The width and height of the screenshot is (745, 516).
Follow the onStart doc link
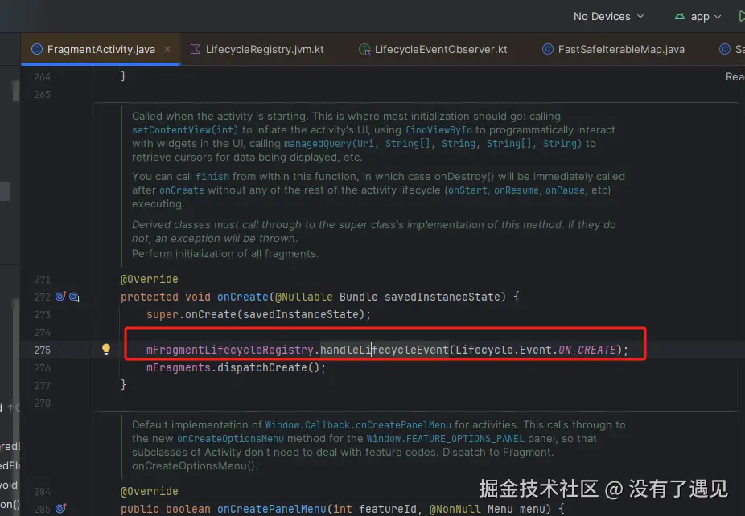(x=467, y=190)
